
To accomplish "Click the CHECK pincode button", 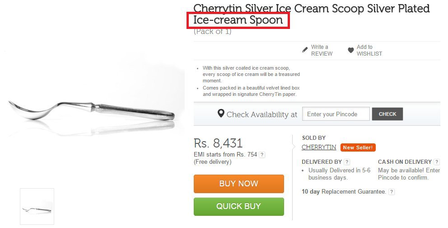I will [x=387, y=114].
